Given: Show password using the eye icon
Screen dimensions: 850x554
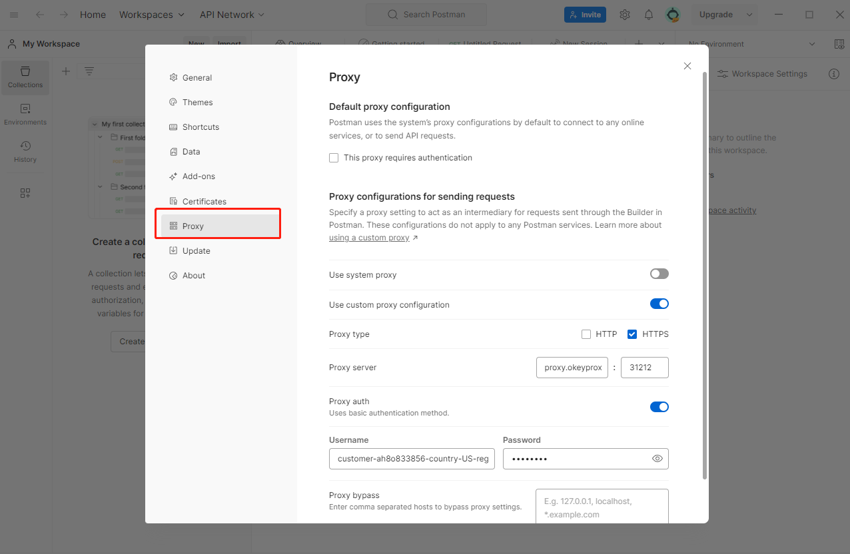Looking at the screenshot, I should 657,459.
